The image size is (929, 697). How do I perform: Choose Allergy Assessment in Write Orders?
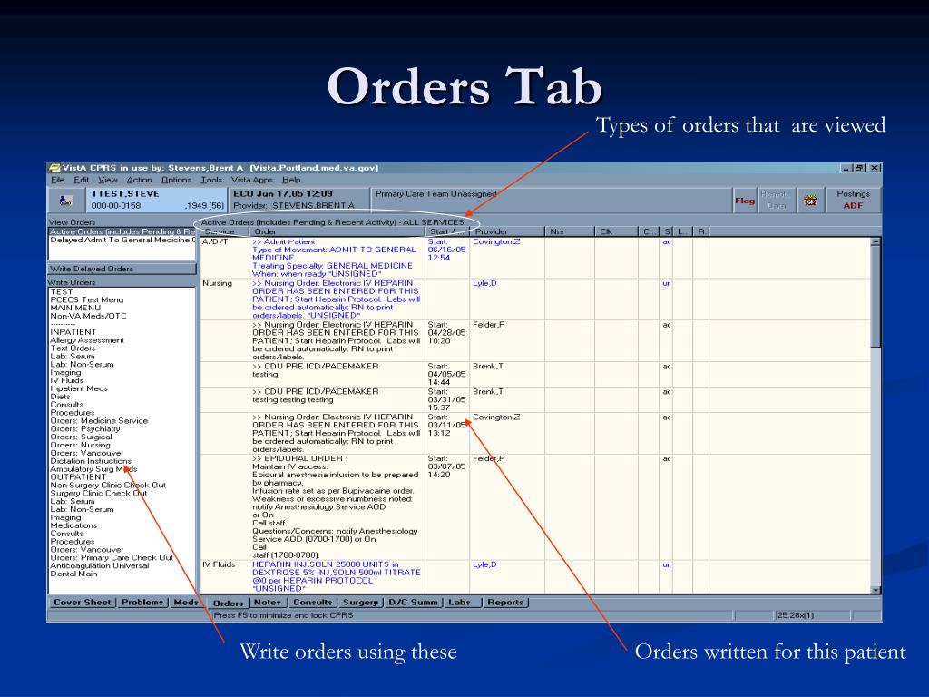click(x=87, y=340)
